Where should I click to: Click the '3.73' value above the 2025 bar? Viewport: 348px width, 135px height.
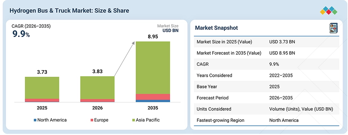coord(42,72)
